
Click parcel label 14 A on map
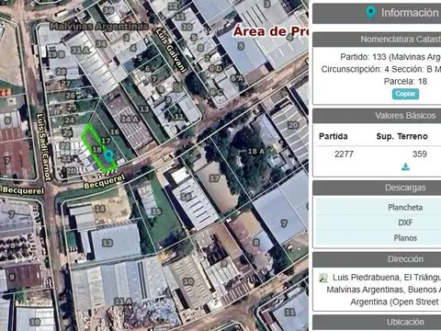coord(129,120)
